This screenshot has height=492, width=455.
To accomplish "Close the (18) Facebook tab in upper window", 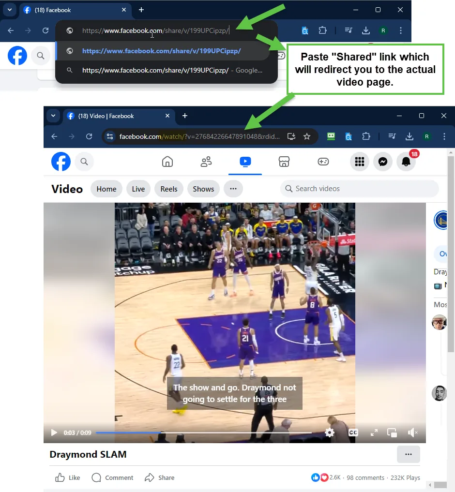I will pos(124,10).
